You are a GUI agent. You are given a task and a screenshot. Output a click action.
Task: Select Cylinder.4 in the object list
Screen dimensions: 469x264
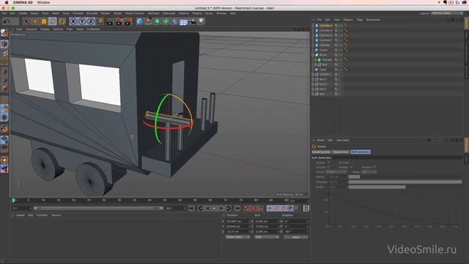(x=325, y=26)
